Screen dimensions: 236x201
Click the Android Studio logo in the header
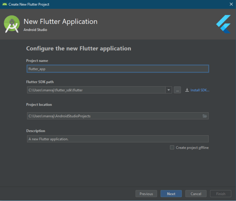[12, 24]
